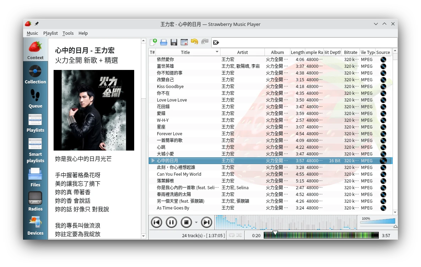Click the volume slider bar

[377, 222]
